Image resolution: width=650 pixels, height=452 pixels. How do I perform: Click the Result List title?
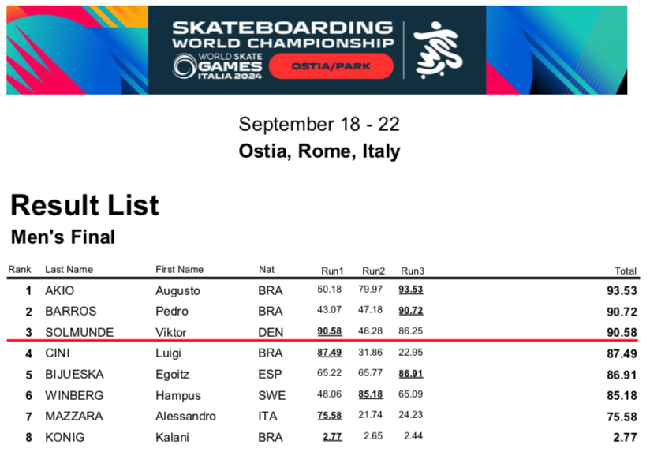click(84, 205)
